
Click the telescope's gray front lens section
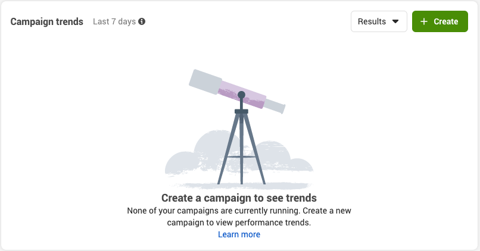[x=205, y=82]
